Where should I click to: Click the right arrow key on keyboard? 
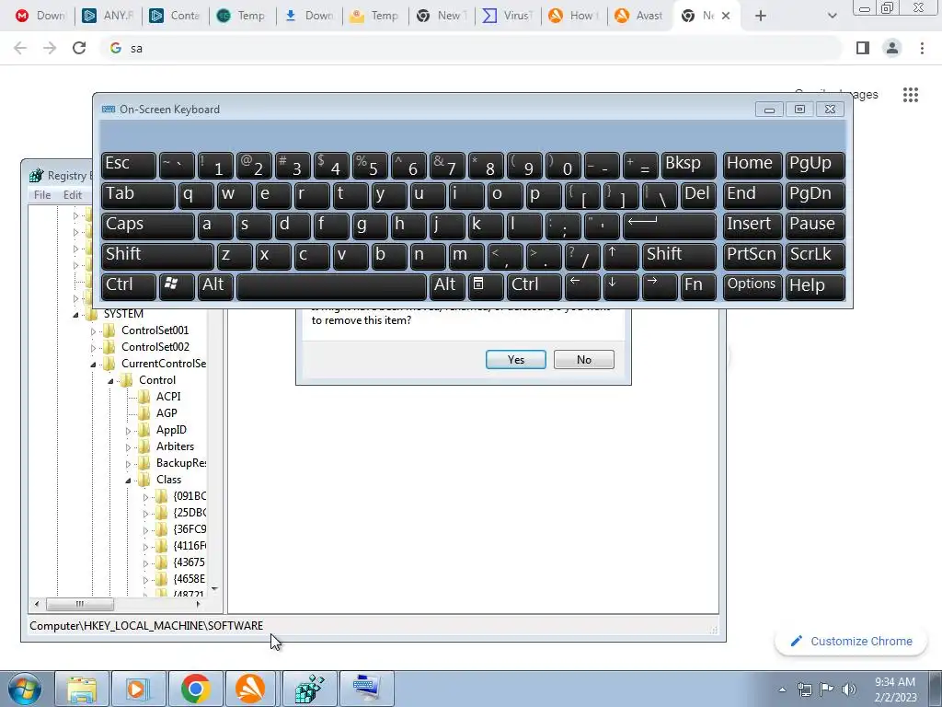pos(659,286)
